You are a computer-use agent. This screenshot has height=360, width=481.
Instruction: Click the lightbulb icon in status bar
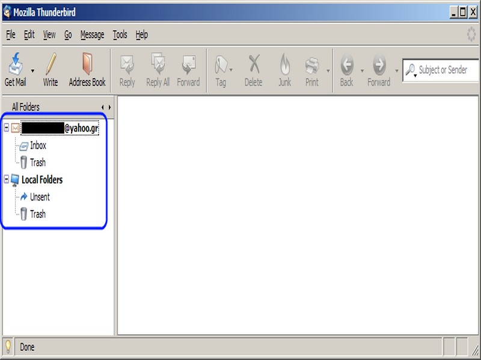(x=8, y=347)
